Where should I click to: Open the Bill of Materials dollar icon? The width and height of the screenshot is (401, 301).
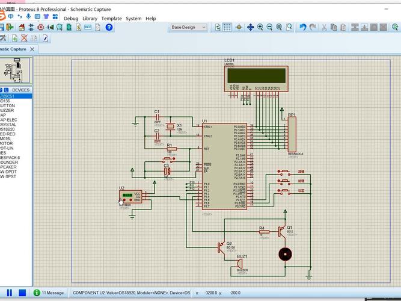(79, 27)
